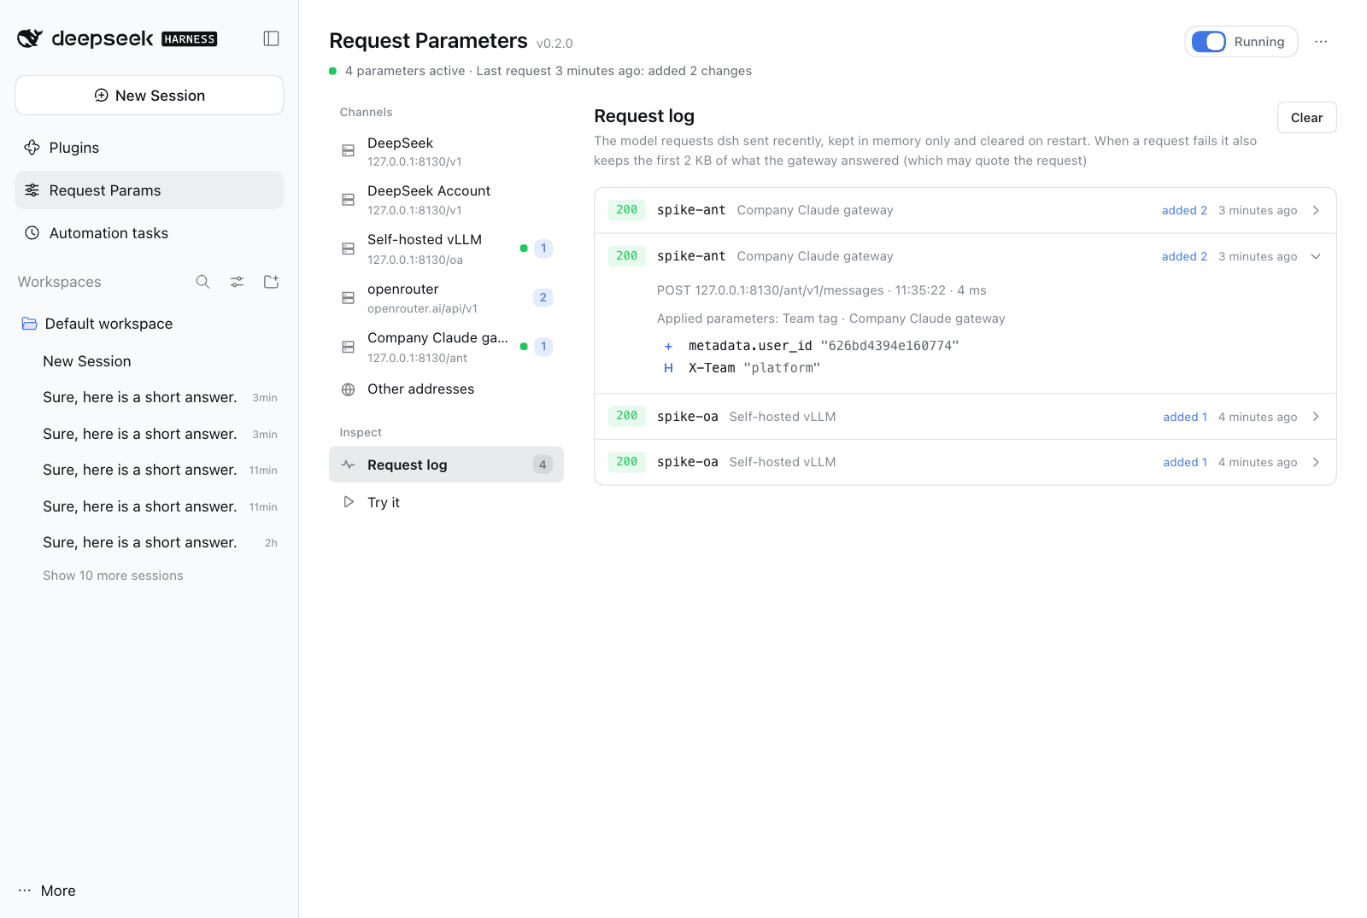
Task: Select Other addresses channel
Action: [446, 389]
